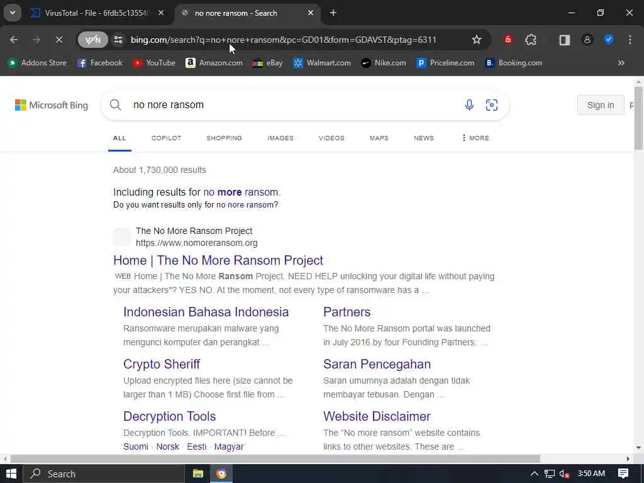Close the VirusTotal tab

(x=161, y=13)
